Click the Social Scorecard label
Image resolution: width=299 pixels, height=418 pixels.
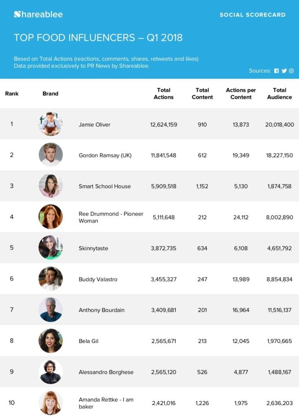[253, 15]
